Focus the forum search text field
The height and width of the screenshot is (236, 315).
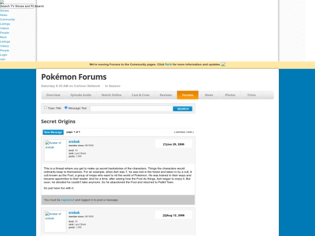[x=131, y=108]
